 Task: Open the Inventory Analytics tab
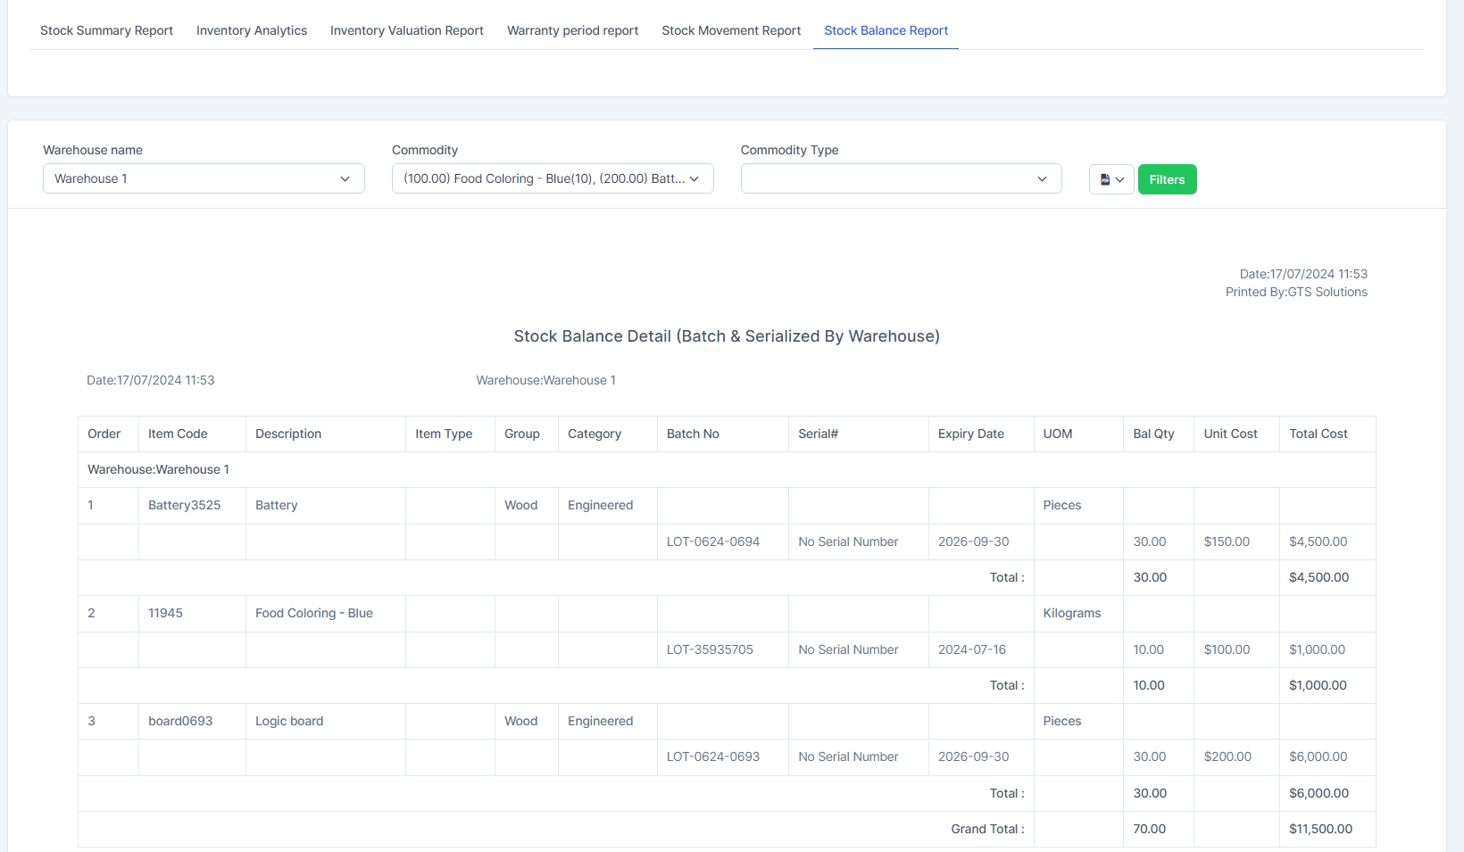252,30
